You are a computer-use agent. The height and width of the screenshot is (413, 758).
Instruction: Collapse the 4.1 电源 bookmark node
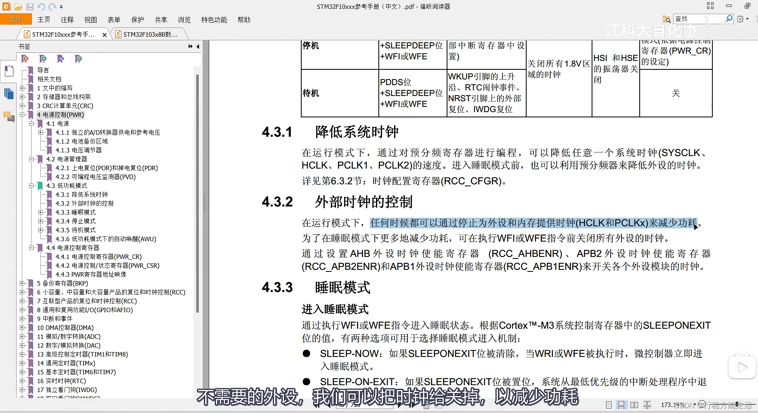coord(31,123)
